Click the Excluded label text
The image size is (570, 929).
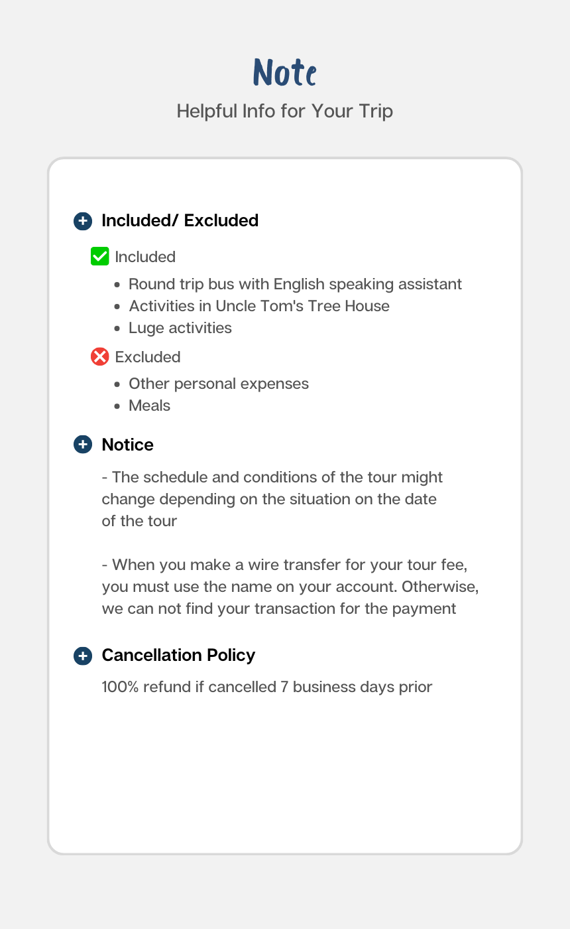[x=148, y=357]
